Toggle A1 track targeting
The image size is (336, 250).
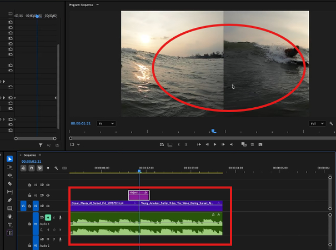(x=36, y=224)
